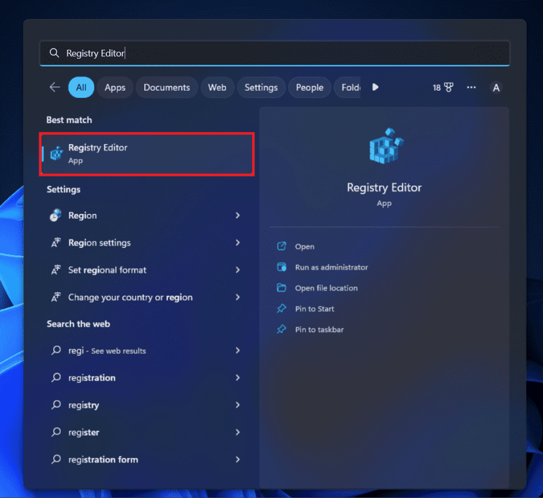The height and width of the screenshot is (498, 543).
Task: Select the Settings filter tab
Action: (x=261, y=87)
